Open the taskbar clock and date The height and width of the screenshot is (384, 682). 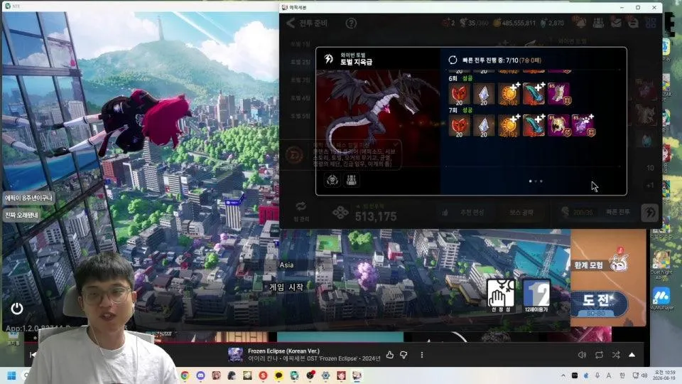coord(664,375)
